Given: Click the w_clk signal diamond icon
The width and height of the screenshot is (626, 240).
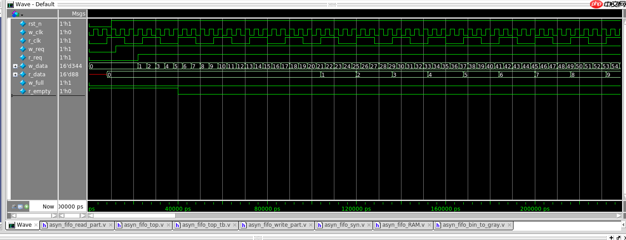Looking at the screenshot, I should [x=23, y=32].
